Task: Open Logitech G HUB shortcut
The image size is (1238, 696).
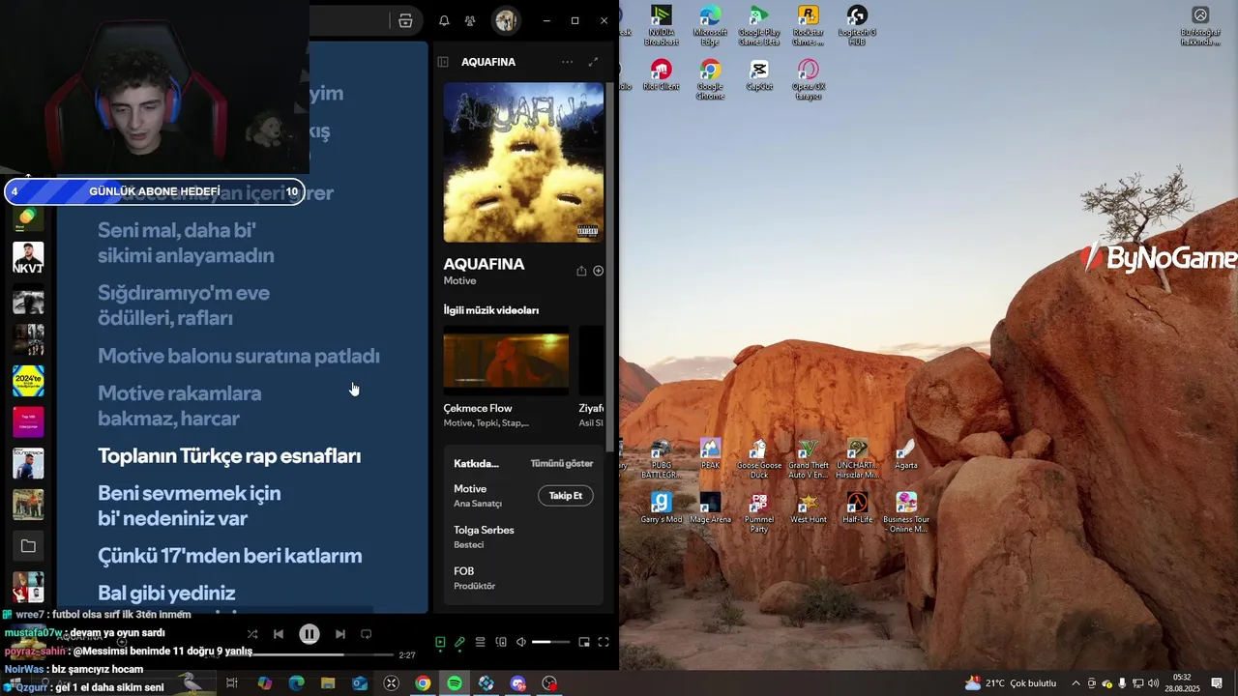Action: (857, 26)
